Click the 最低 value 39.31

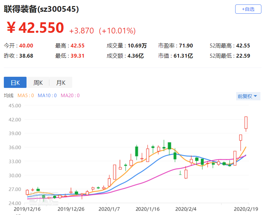(77, 56)
